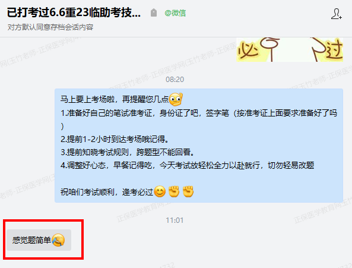Image resolution: width=352 pixels, height=268 pixels.
Task: Click the line 3.提前知晓考试规则
Action: click(x=128, y=152)
